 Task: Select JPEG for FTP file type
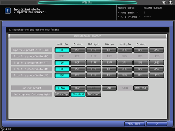[156, 63]
